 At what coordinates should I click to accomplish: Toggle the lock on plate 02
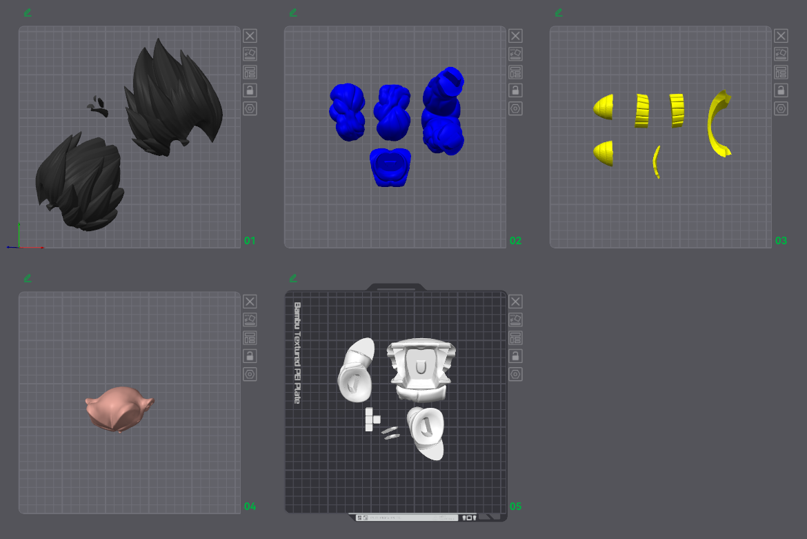515,90
